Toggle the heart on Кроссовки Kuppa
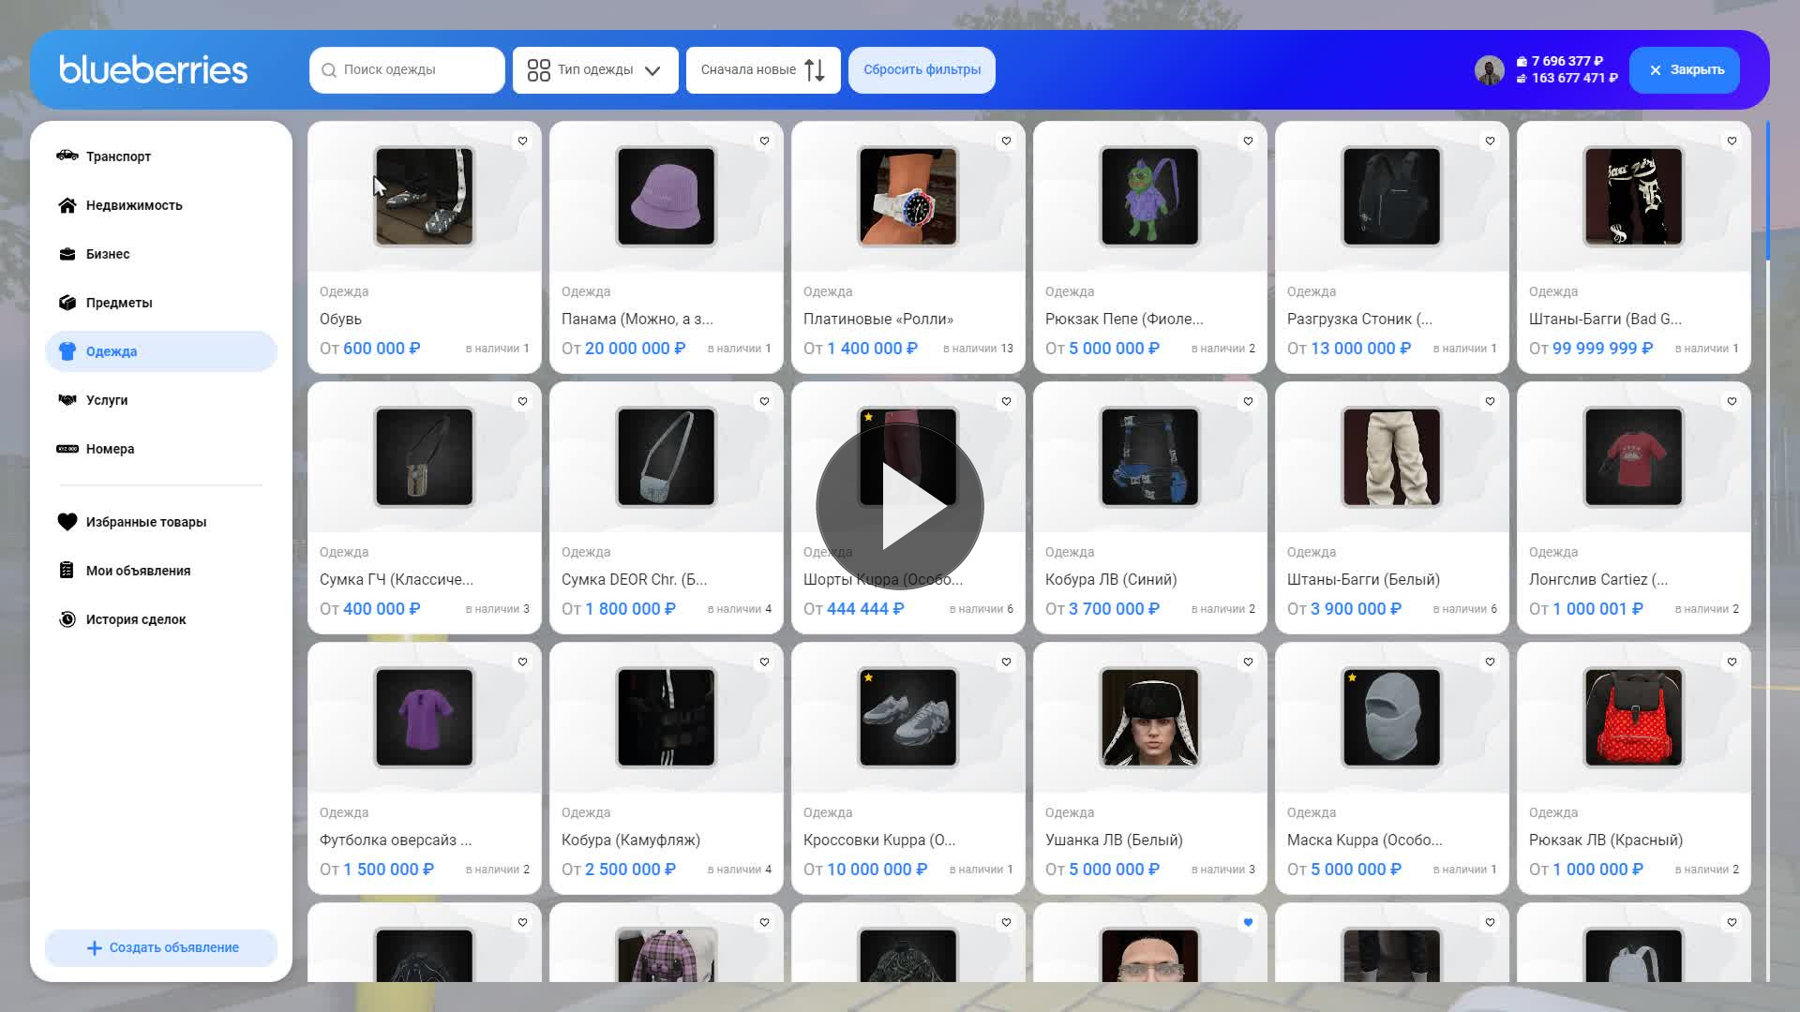The height and width of the screenshot is (1012, 1800). pos(1007,662)
